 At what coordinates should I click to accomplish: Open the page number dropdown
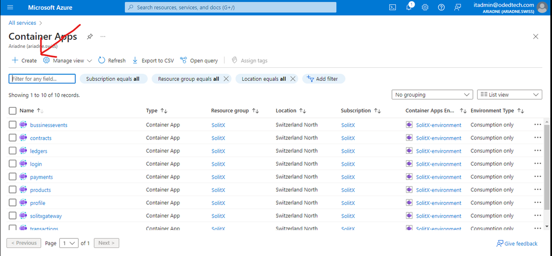[x=68, y=243]
